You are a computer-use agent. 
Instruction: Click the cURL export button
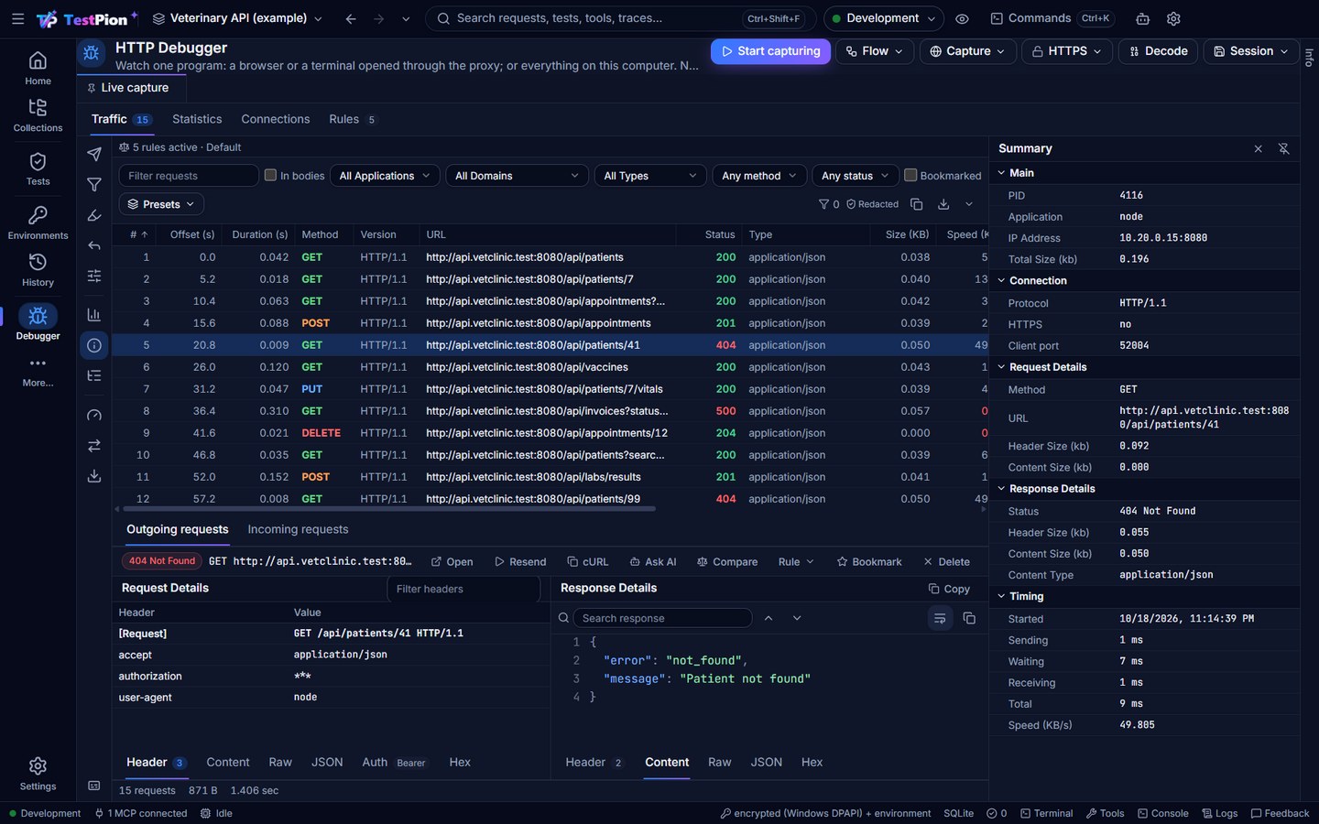click(x=587, y=562)
